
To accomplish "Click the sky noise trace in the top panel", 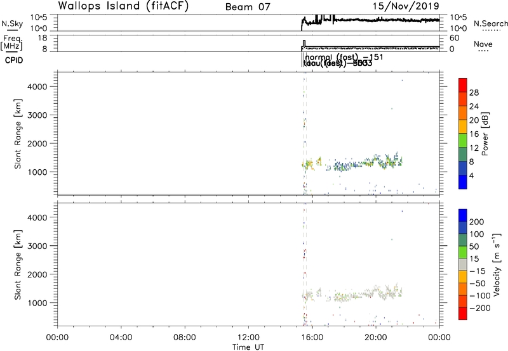I will coord(371,20).
